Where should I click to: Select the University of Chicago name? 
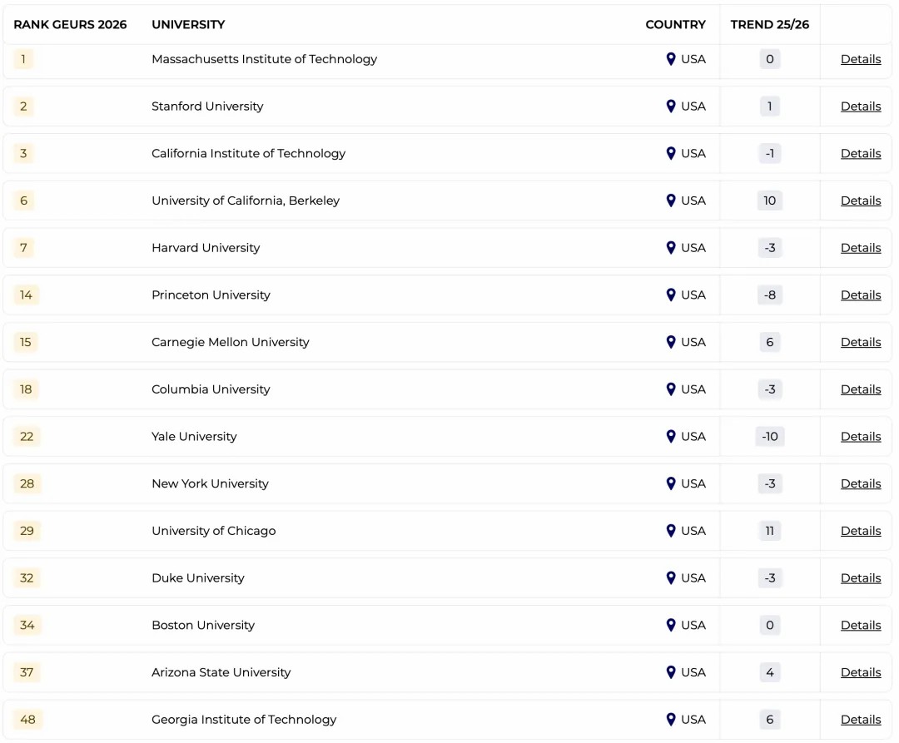[213, 531]
